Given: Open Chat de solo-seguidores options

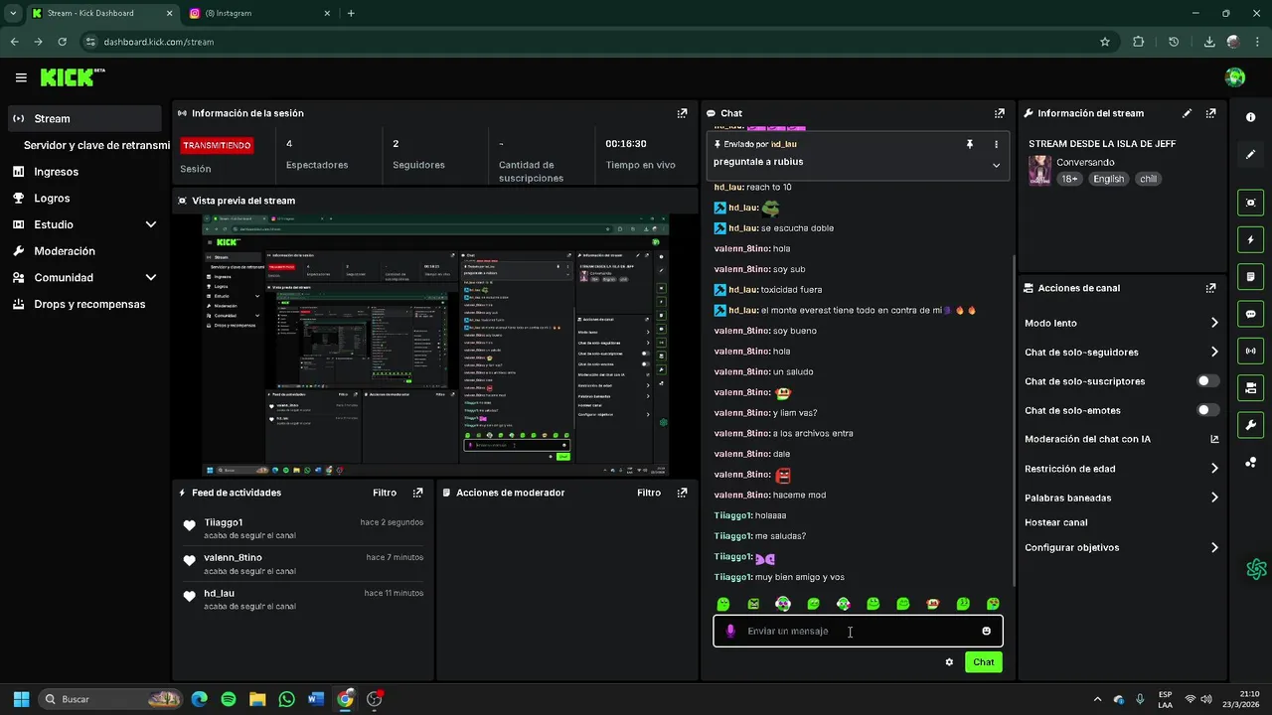Looking at the screenshot, I should pyautogui.click(x=1122, y=353).
